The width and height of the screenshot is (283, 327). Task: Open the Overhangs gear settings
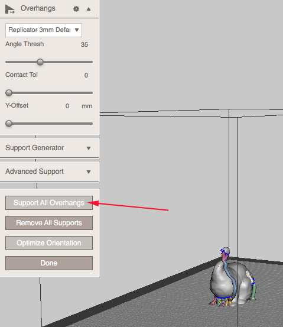76,9
